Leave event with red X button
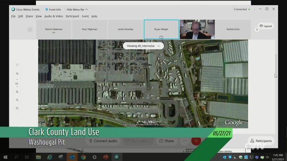 (x=196, y=141)
